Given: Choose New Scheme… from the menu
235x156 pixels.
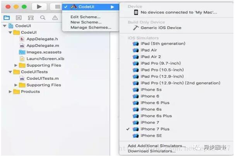Looking at the screenshot, I should click(86, 22).
